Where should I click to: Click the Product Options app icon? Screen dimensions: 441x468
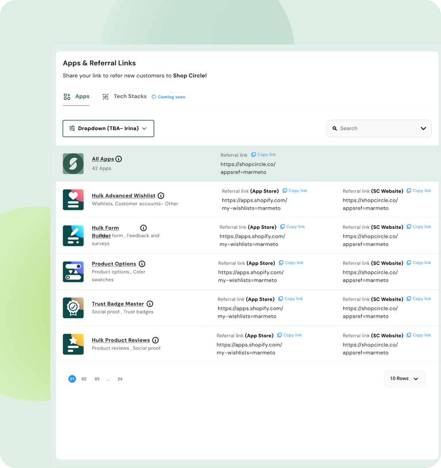[x=73, y=272]
